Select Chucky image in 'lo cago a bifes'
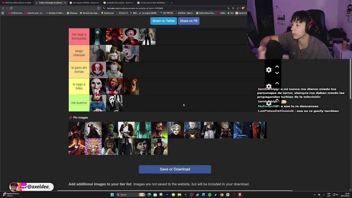The width and height of the screenshot is (352, 198). pyautogui.click(x=114, y=86)
